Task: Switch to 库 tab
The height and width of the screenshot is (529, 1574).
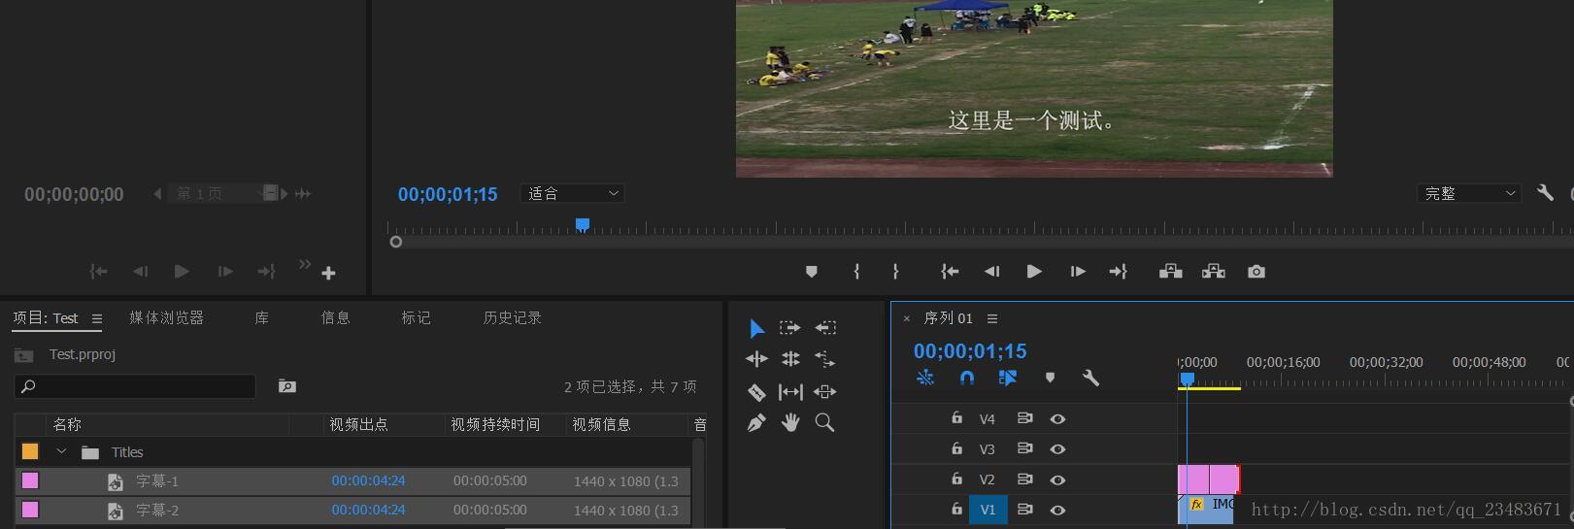Action: [262, 318]
